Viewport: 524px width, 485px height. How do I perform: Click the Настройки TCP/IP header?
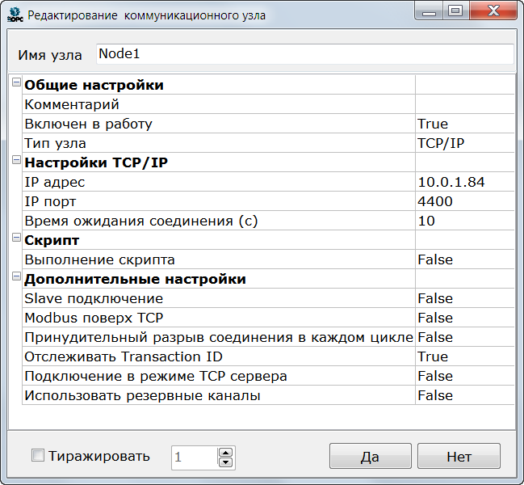(96, 162)
